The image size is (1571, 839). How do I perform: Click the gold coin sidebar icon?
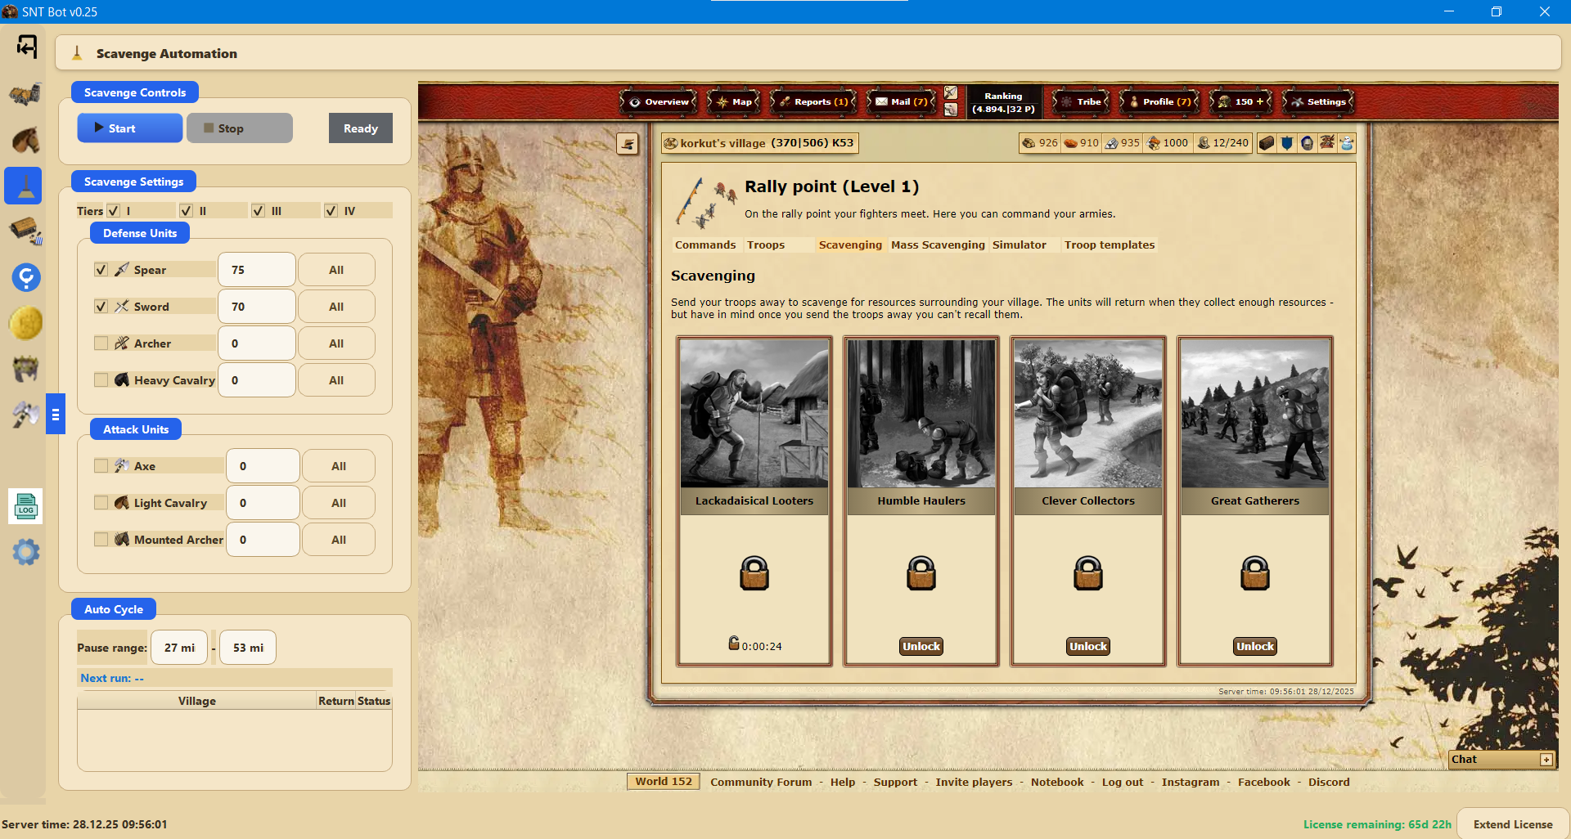[x=25, y=323]
